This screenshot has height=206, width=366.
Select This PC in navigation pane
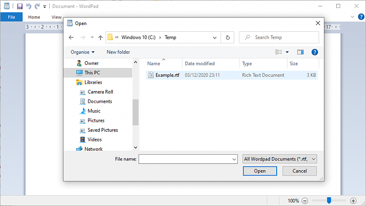point(92,72)
